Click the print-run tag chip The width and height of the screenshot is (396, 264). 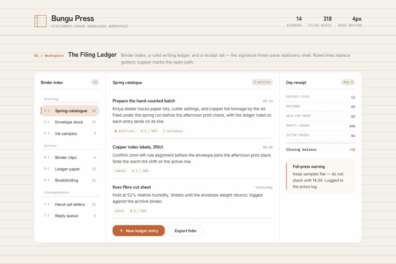pos(125,131)
